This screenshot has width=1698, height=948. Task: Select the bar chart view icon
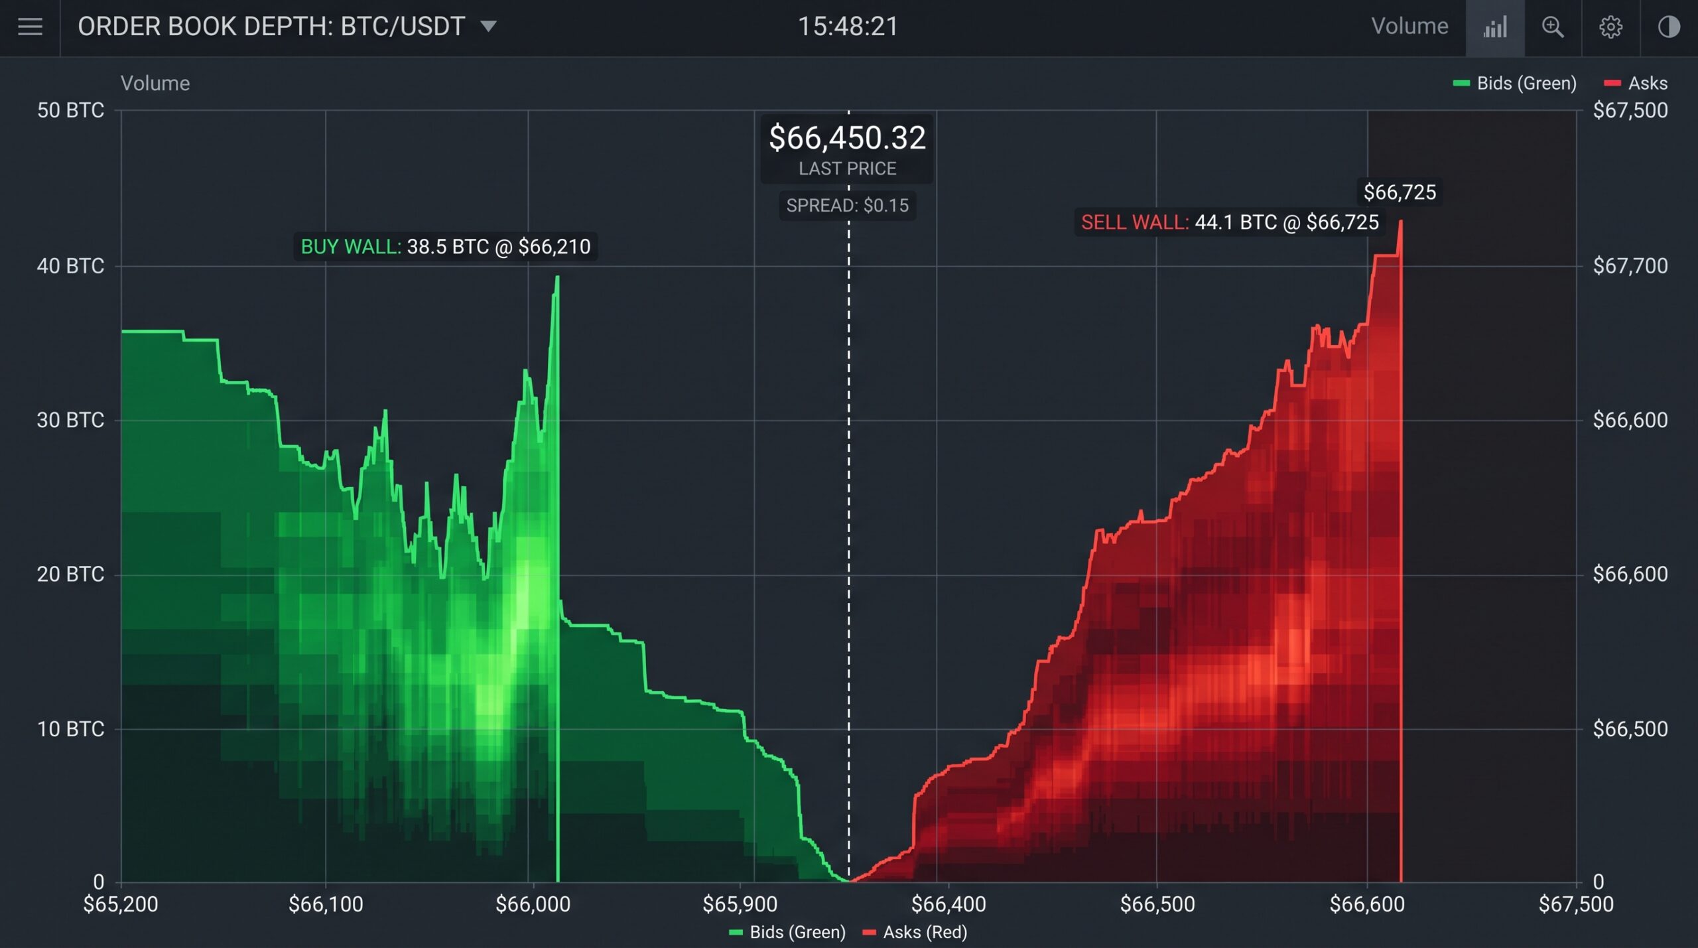(1495, 27)
